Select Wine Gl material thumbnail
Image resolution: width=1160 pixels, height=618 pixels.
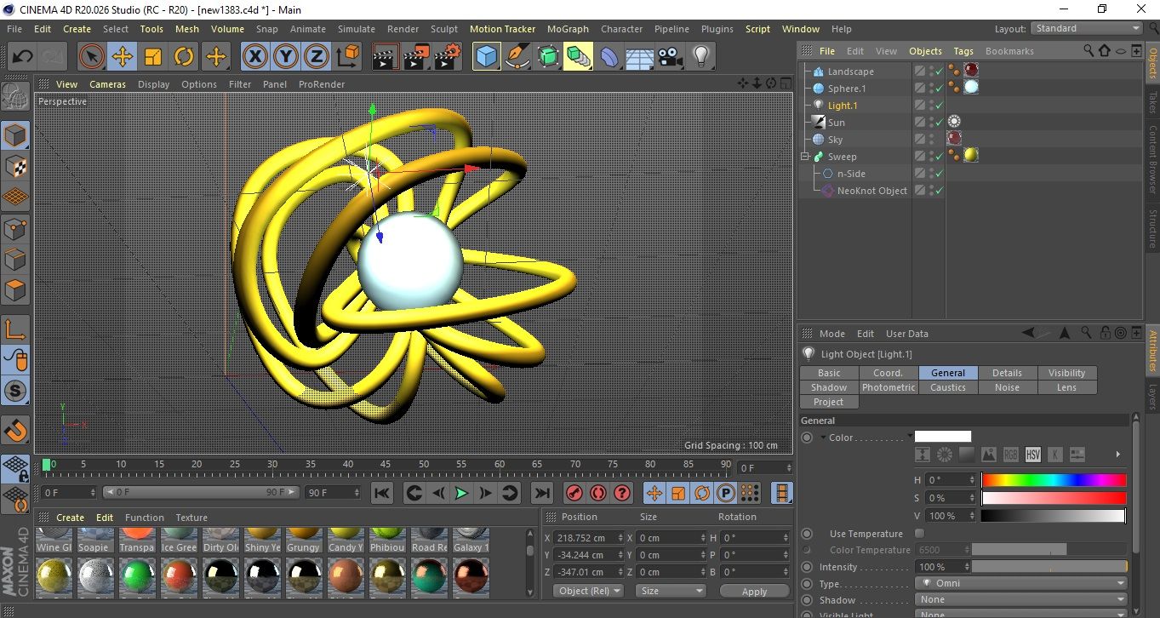(x=54, y=541)
